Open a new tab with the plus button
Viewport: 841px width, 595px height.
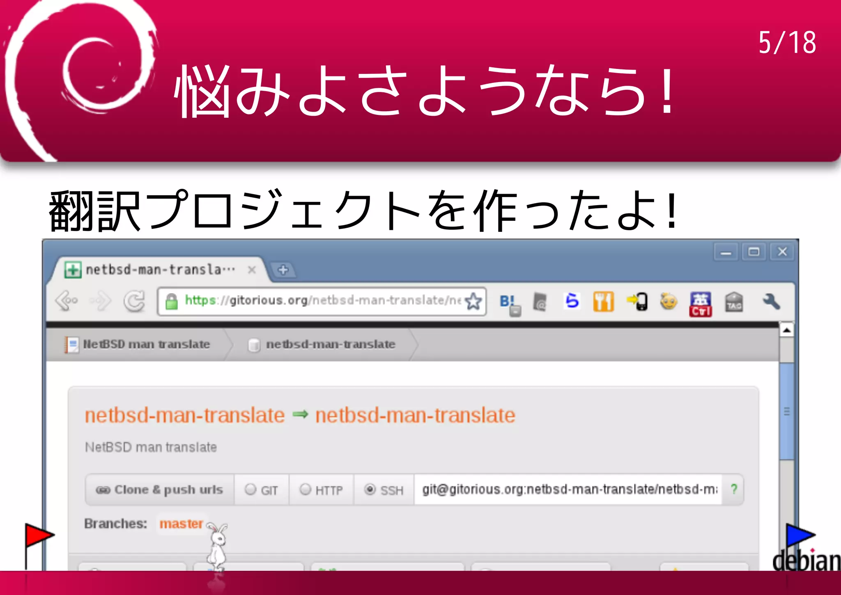point(283,270)
